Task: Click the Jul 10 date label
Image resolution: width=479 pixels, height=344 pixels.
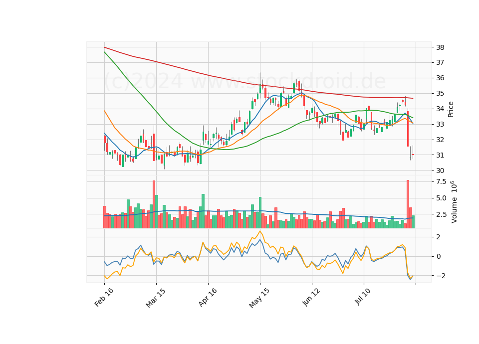Action: pos(363,296)
